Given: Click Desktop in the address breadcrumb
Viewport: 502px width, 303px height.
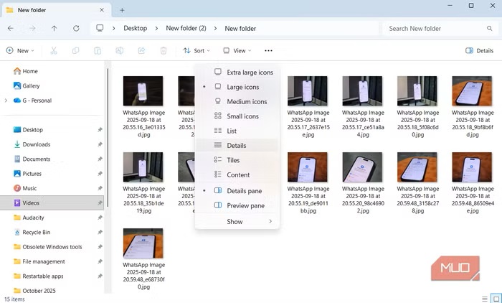Looking at the screenshot, I should tap(135, 28).
